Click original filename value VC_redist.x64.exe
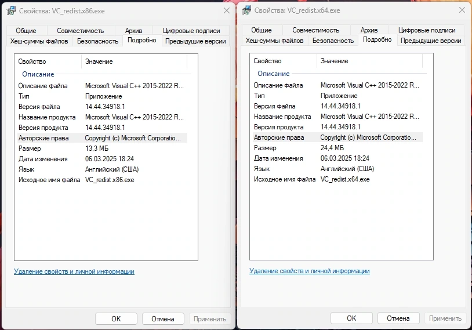The width and height of the screenshot is (472, 330). click(345, 179)
